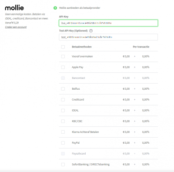Enable the Apple Pay checkbox
The image size is (174, 172).
[63, 67]
